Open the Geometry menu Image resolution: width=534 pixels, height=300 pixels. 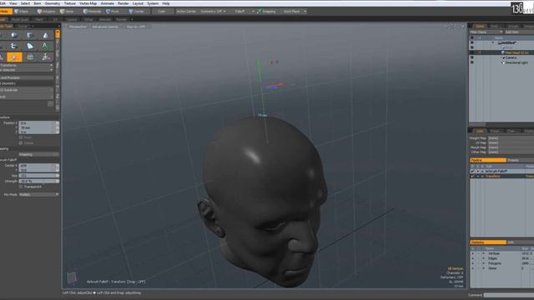click(x=52, y=3)
